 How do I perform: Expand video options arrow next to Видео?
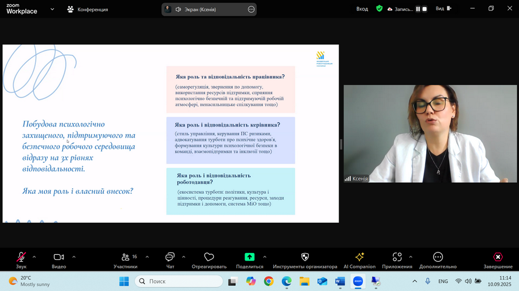[74, 256]
